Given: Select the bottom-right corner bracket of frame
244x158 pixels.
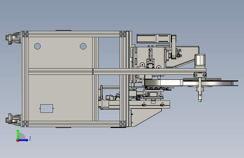Looking at the screenshot, I should point(123,124).
